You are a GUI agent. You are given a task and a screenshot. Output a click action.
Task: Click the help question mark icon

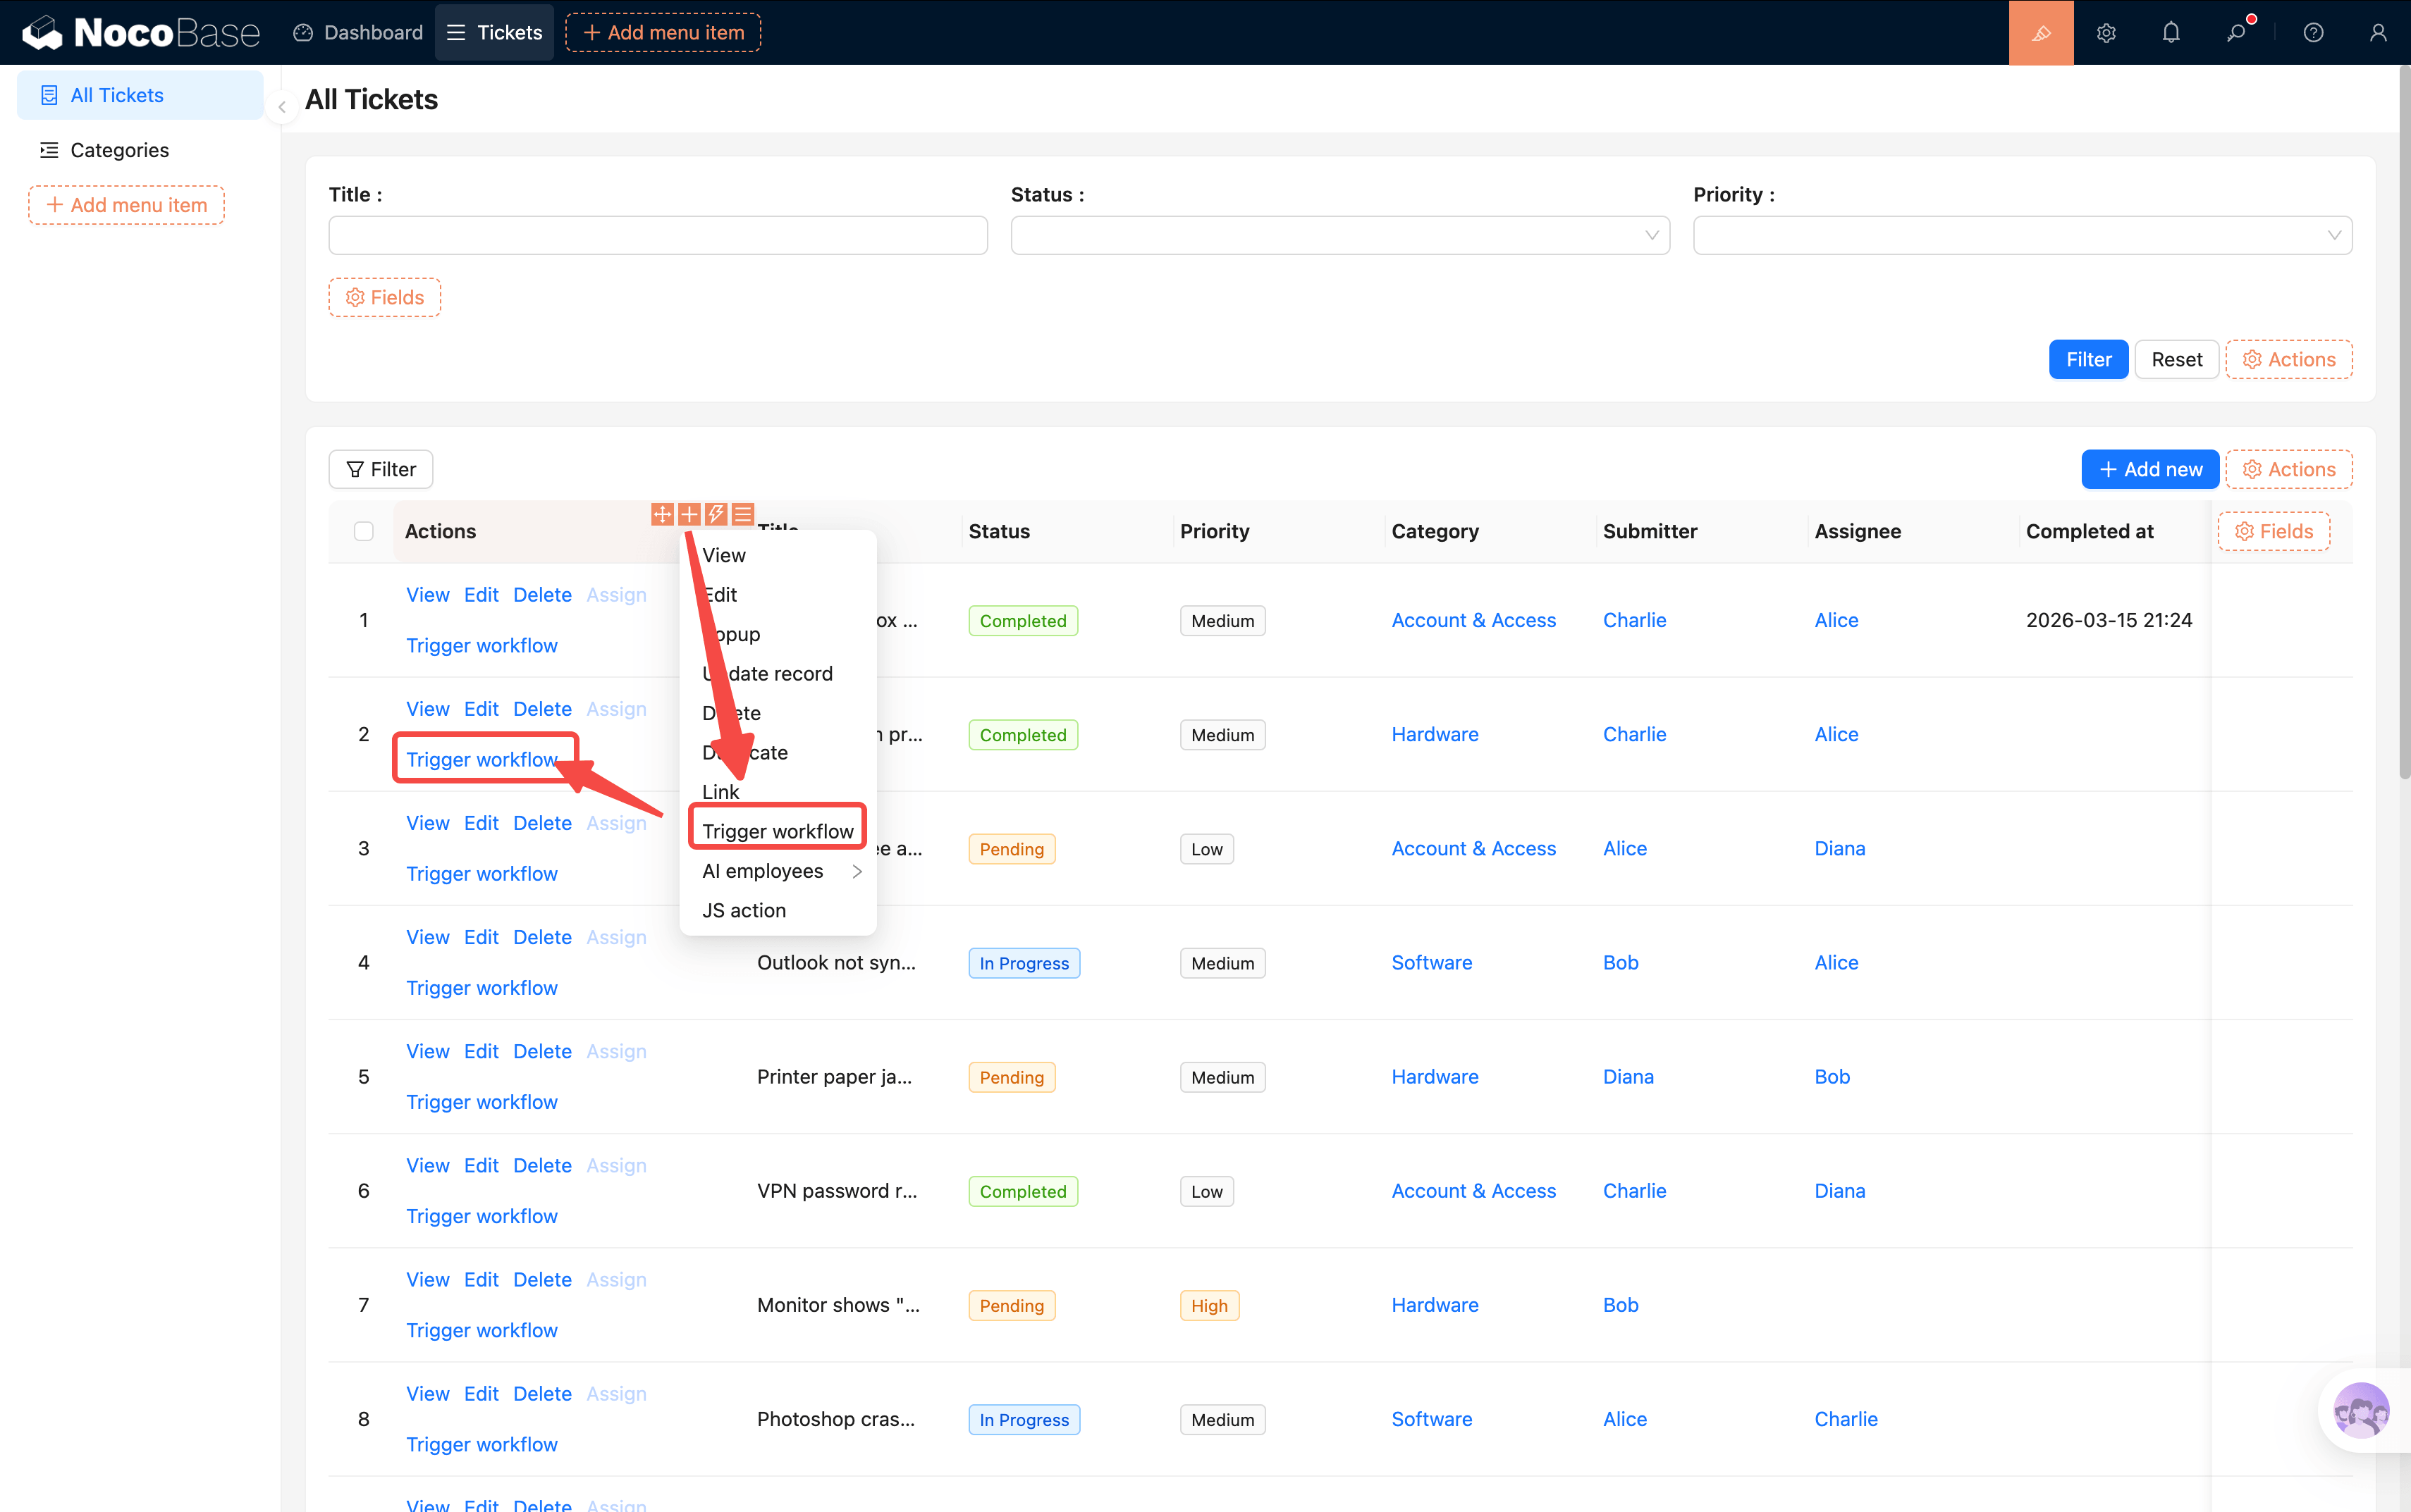[2313, 33]
